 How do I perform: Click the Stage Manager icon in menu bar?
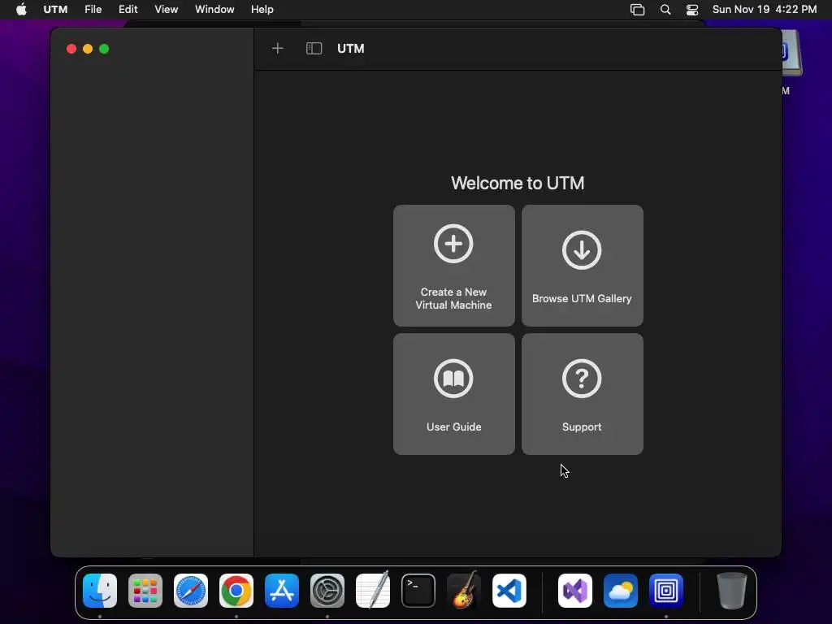(637, 10)
